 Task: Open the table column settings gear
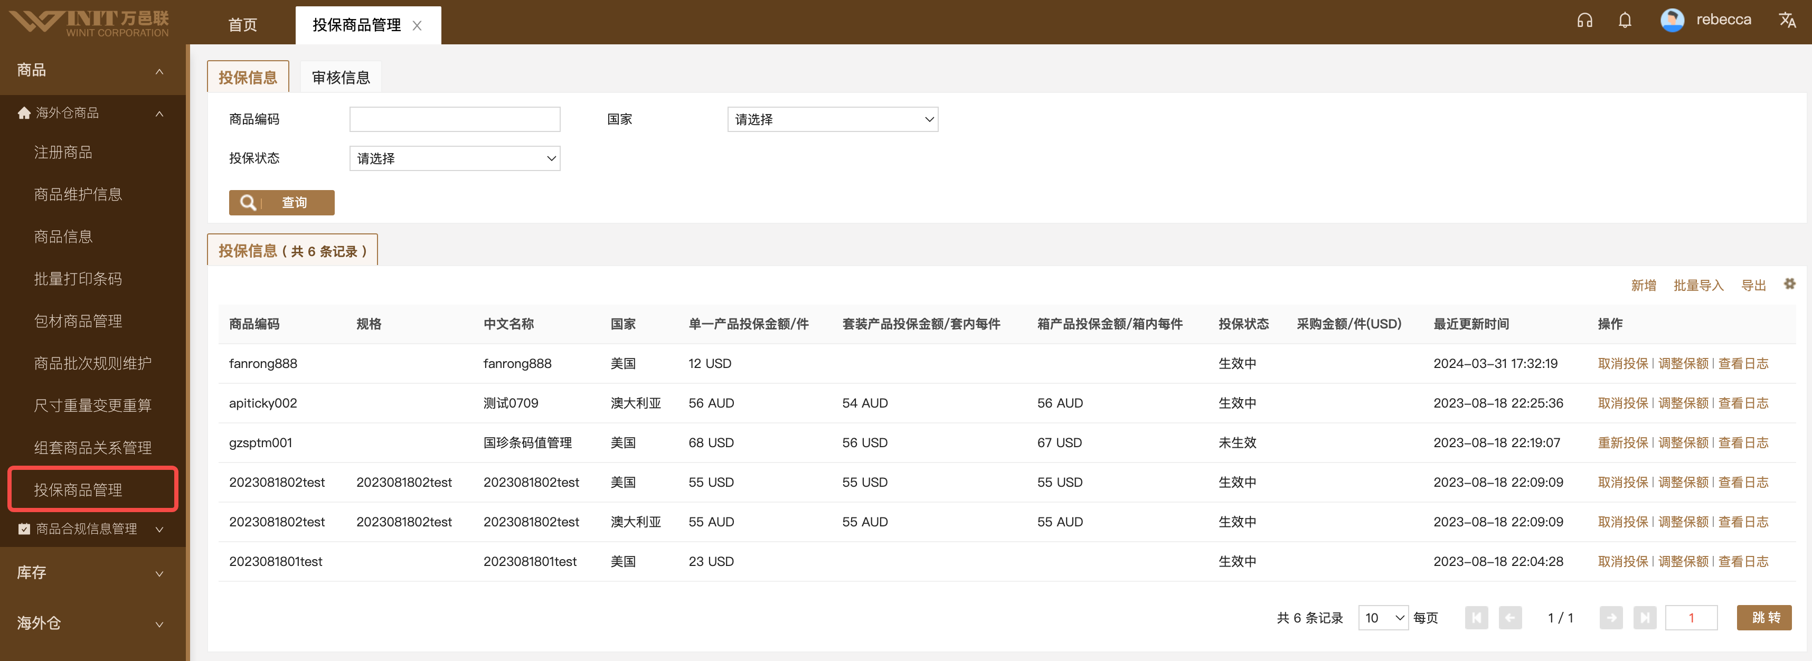pyautogui.click(x=1789, y=284)
